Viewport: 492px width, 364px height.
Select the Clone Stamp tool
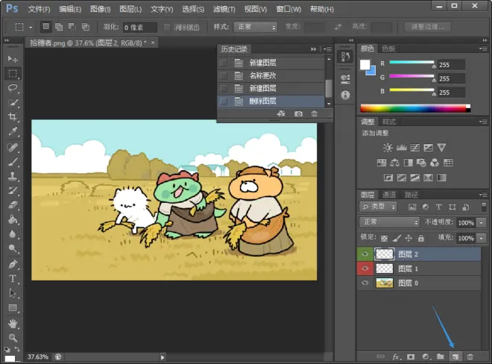click(13, 176)
